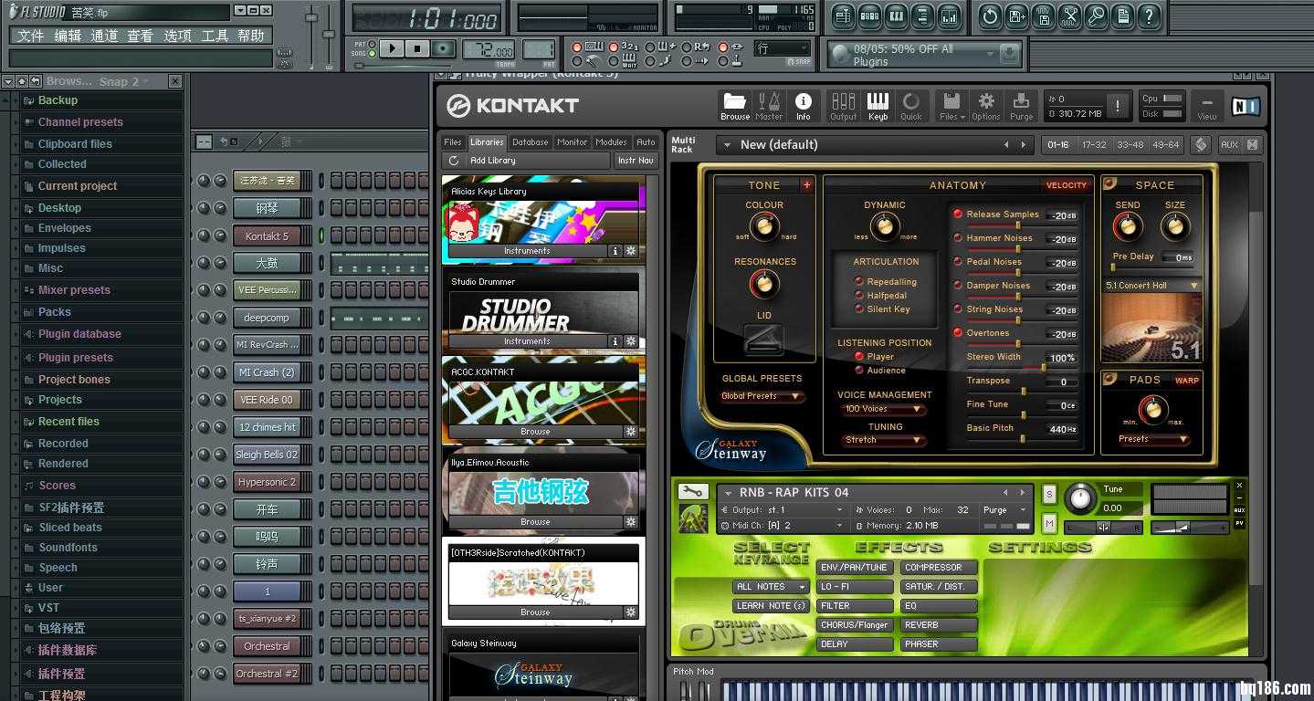Adjust the Fine Tune slider
Image resolution: width=1314 pixels, height=701 pixels.
point(1021,414)
